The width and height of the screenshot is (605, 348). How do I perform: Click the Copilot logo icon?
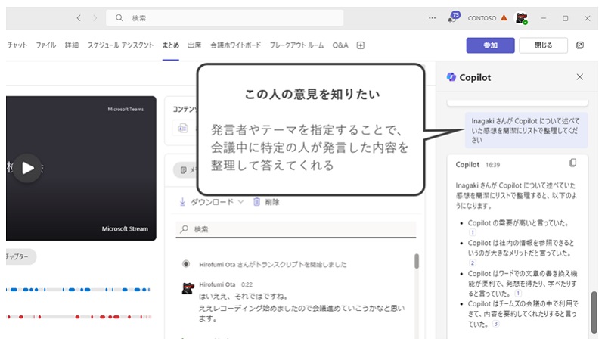coord(451,77)
